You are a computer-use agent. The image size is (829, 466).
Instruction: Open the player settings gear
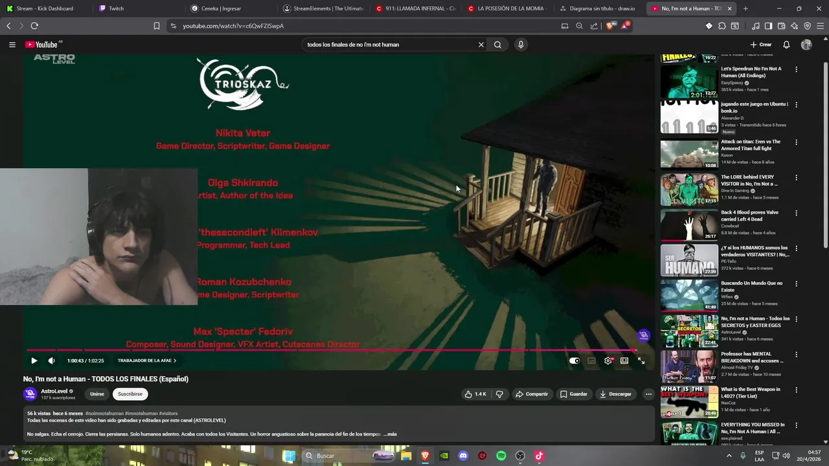608,361
